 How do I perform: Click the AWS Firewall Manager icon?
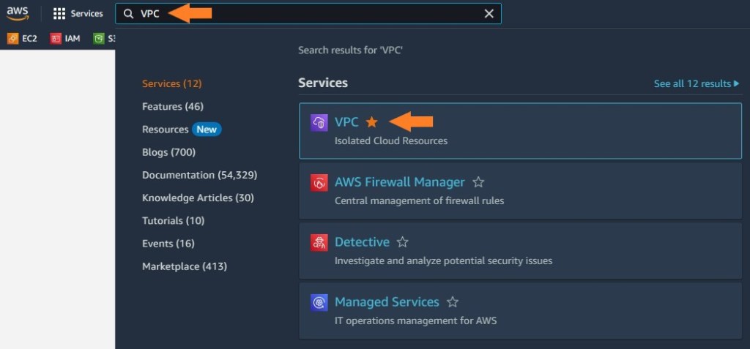click(x=319, y=183)
